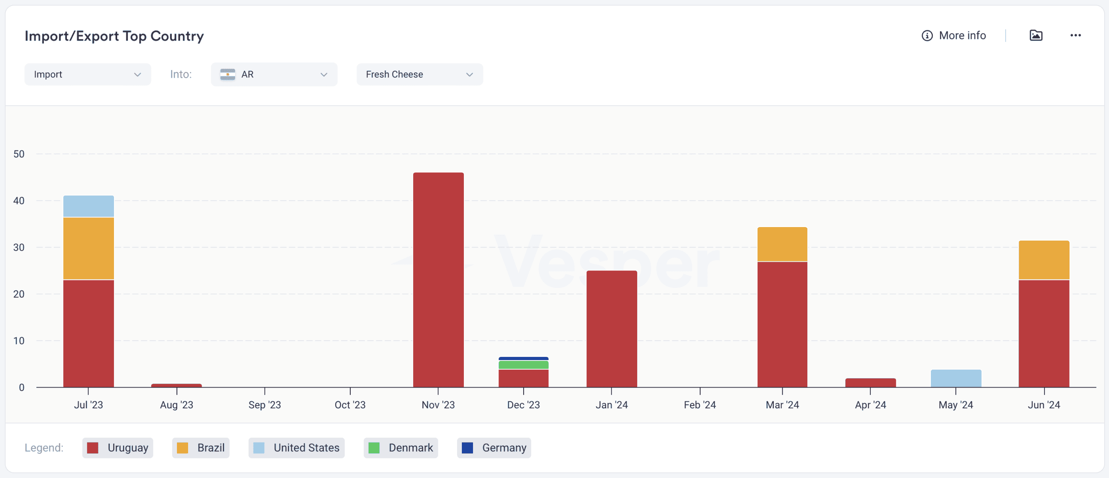Open the Import type dropdown

(x=88, y=74)
